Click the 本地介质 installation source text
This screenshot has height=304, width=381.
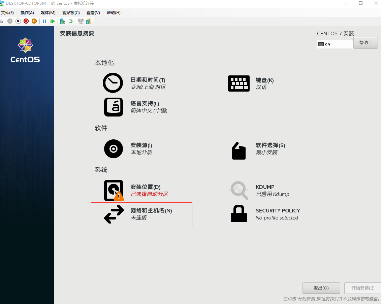point(141,152)
